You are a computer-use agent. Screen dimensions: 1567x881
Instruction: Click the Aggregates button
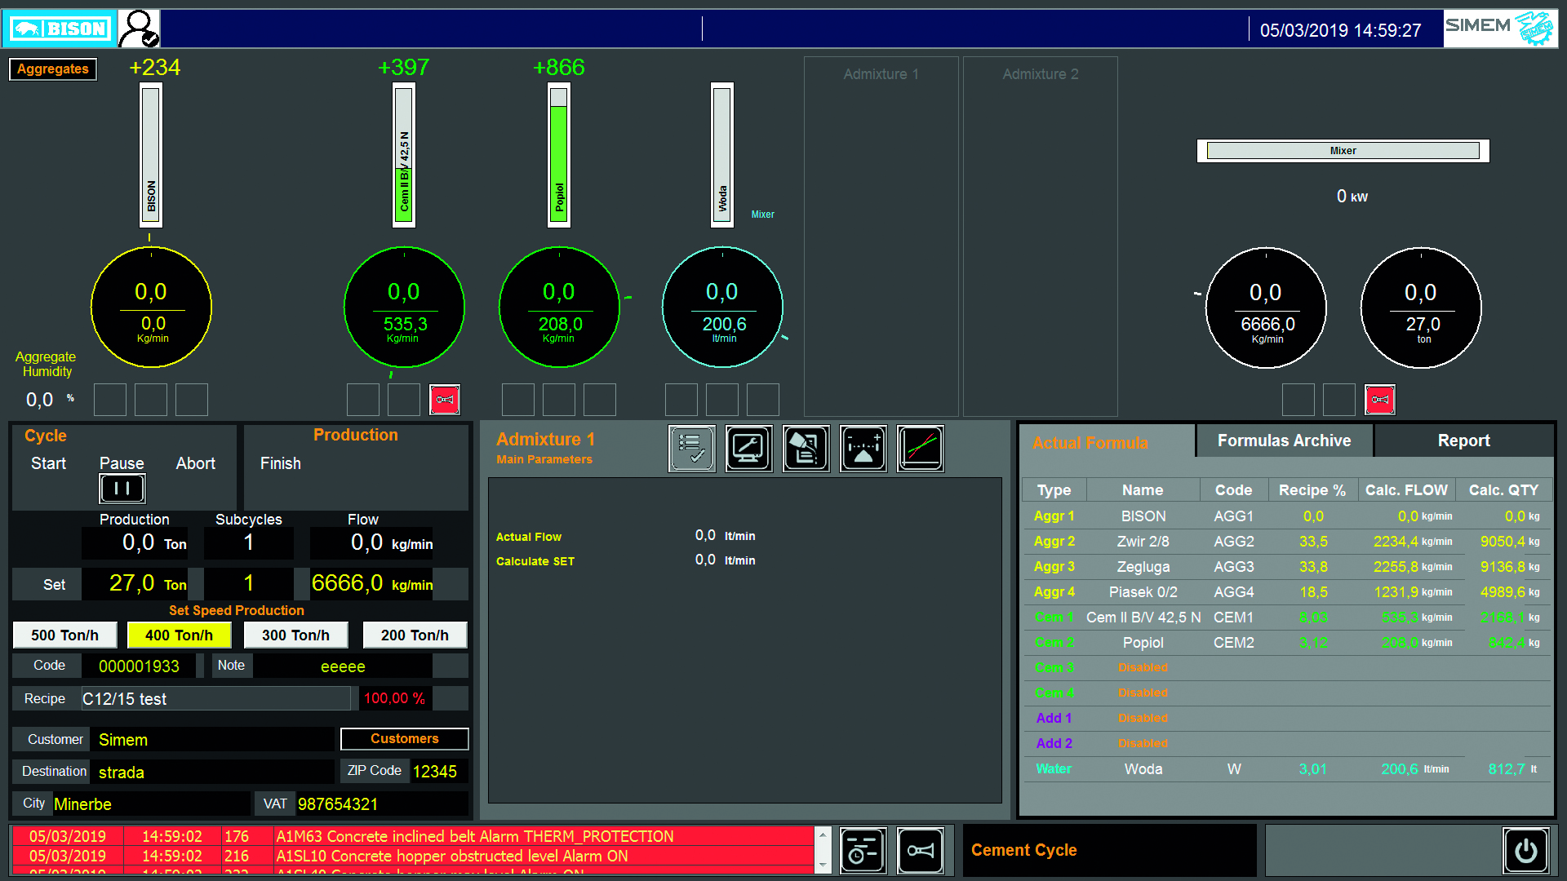[x=53, y=69]
